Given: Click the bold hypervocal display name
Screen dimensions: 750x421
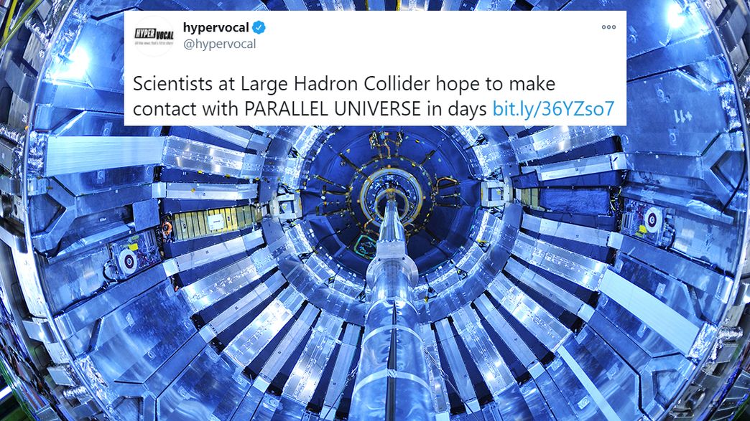Looking at the screenshot, I should point(216,28).
